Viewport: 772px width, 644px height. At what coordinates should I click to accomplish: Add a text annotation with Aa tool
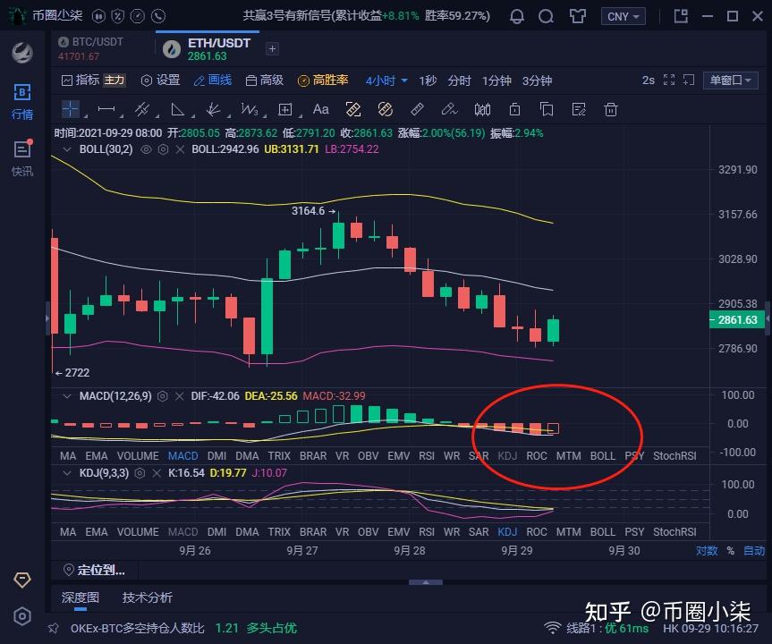(x=320, y=109)
